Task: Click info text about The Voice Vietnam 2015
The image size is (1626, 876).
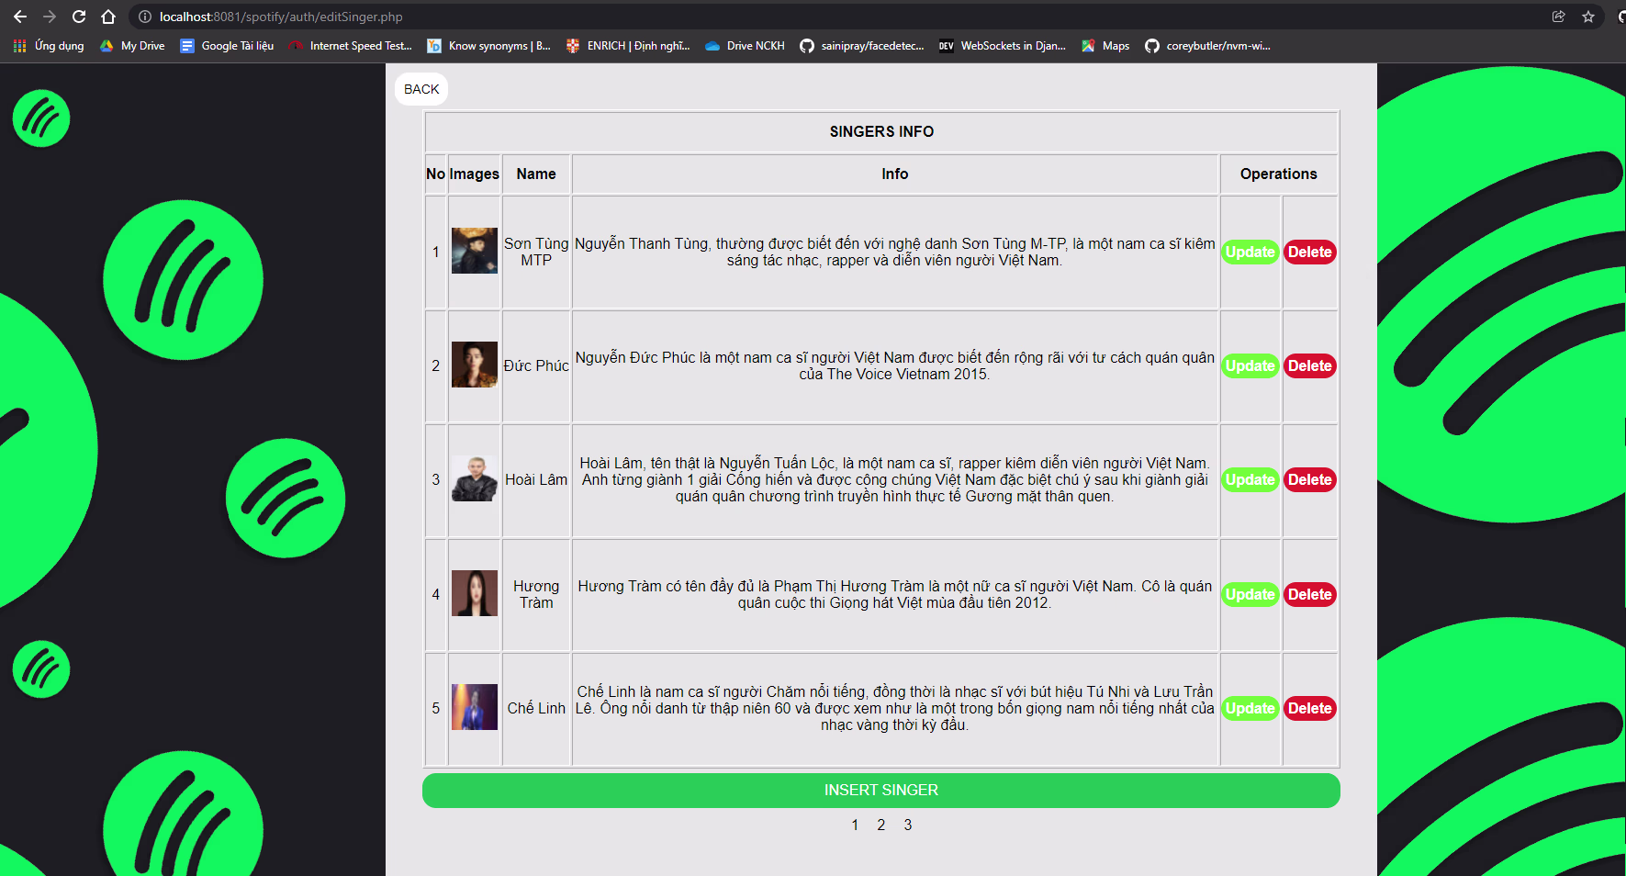Action: (x=895, y=365)
